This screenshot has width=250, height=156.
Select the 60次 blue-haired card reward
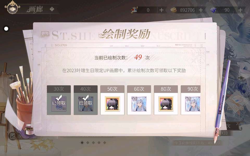(x=139, y=104)
